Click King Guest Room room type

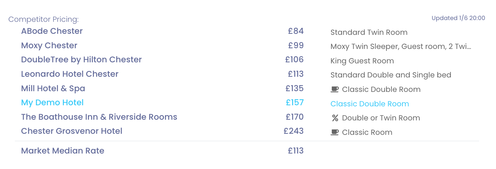362,61
